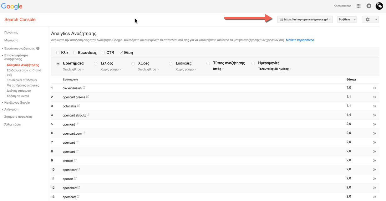The height and width of the screenshot is (201, 386).
Task: Open the external link icon next to opencart skroutz
Action: click(x=88, y=115)
